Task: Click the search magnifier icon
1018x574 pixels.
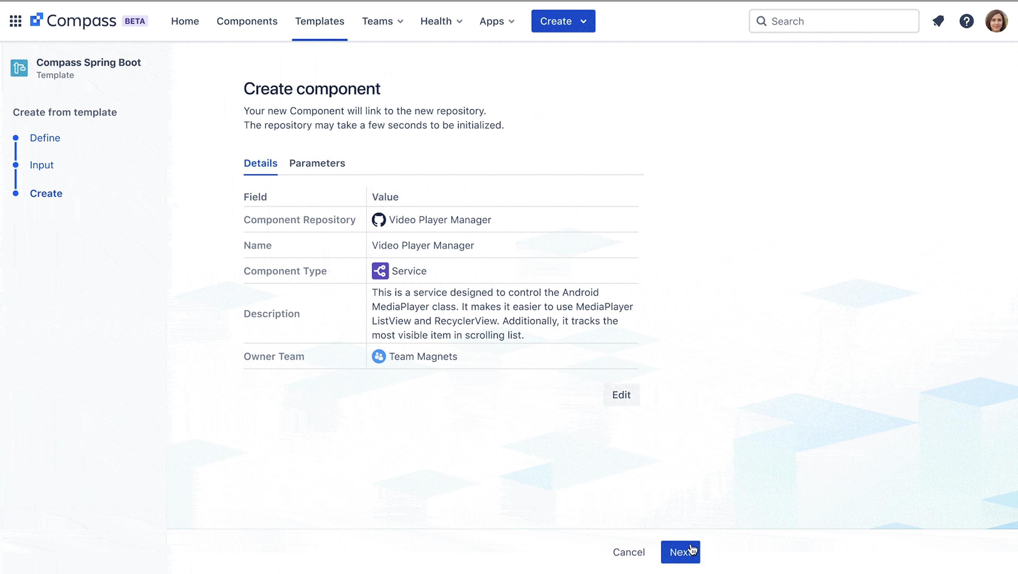Action: tap(761, 21)
